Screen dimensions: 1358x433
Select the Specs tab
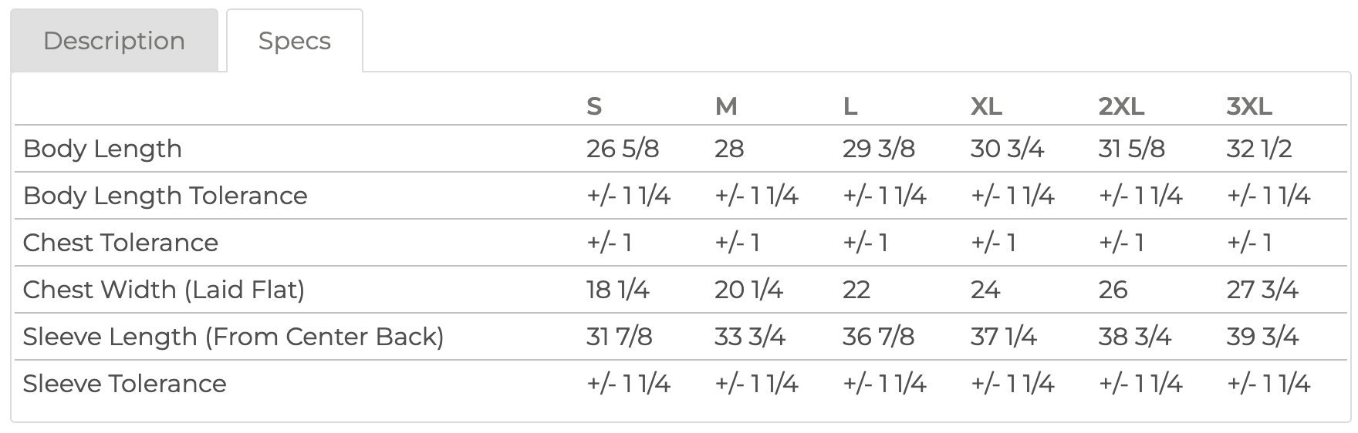[294, 41]
